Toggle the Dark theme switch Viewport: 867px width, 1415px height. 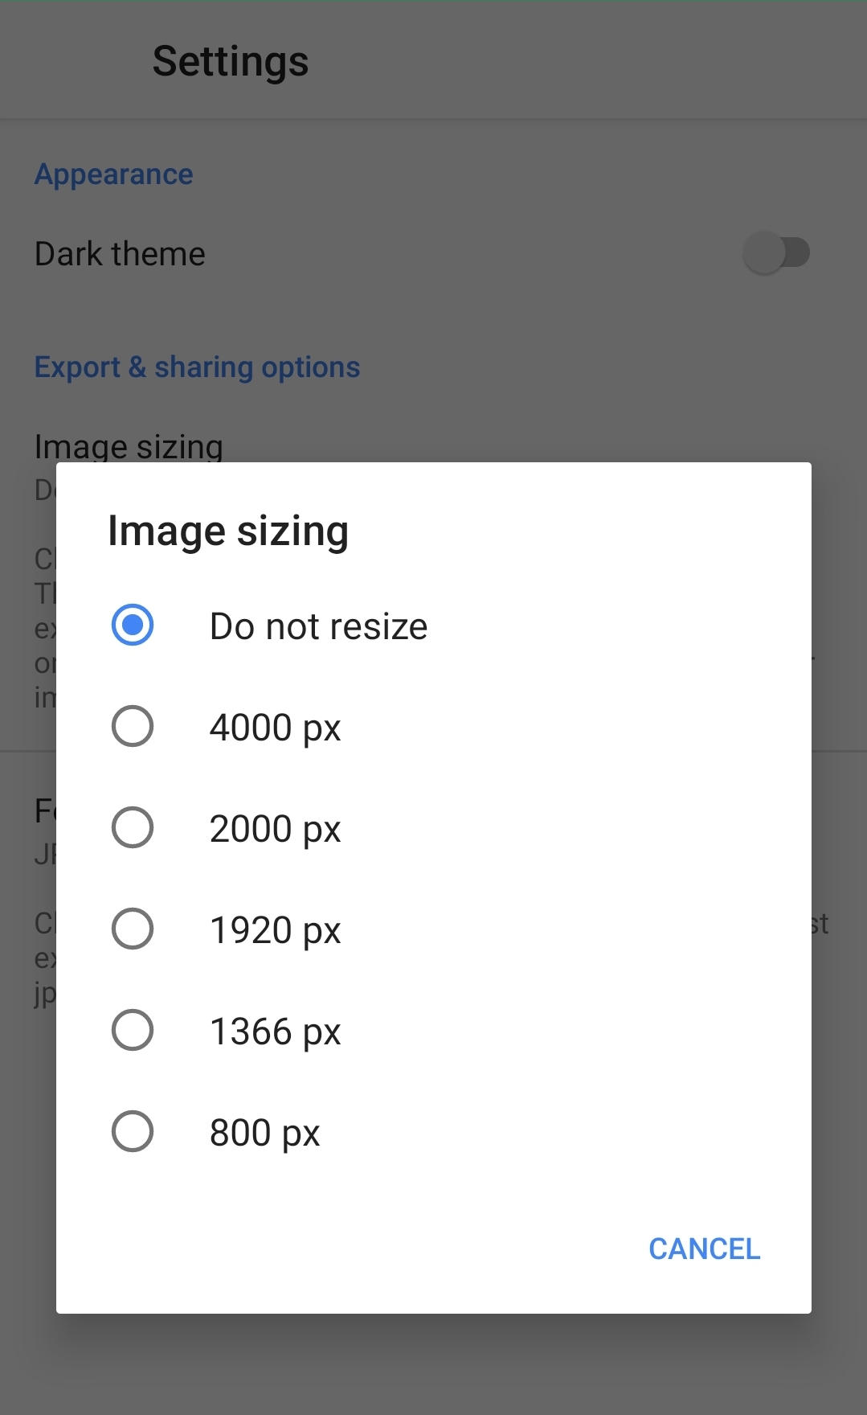click(x=775, y=253)
